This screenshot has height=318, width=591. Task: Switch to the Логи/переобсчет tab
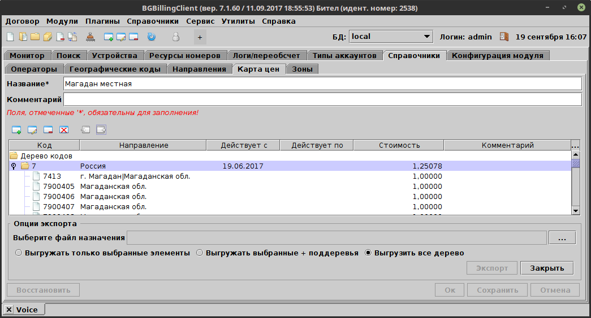tap(266, 56)
